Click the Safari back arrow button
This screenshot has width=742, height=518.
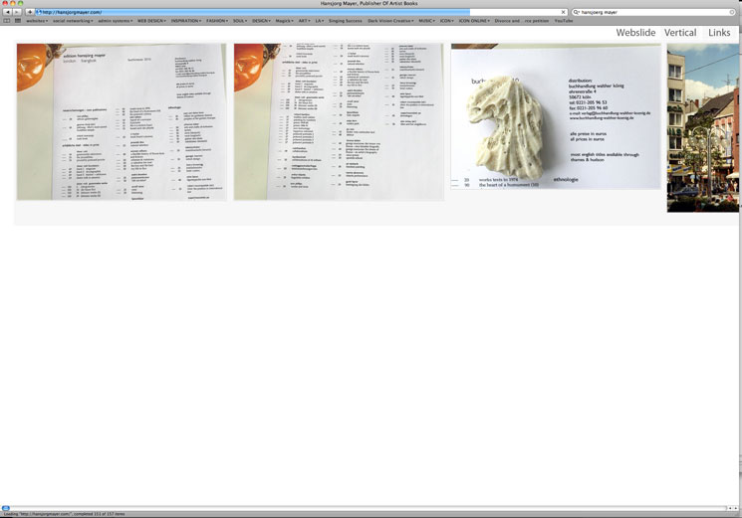[x=6, y=12]
